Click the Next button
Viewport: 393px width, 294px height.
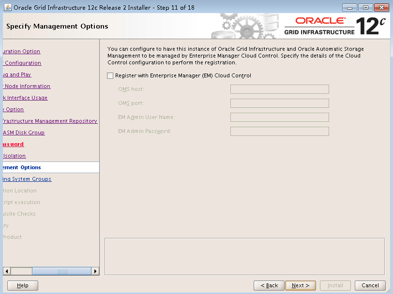pyautogui.click(x=301, y=285)
